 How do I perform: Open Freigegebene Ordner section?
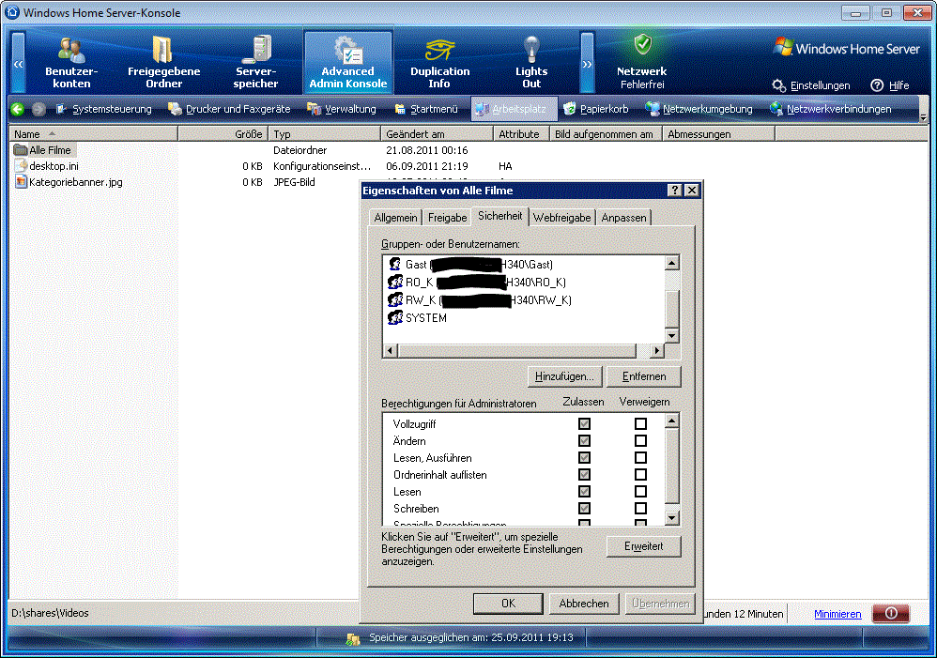pyautogui.click(x=163, y=63)
